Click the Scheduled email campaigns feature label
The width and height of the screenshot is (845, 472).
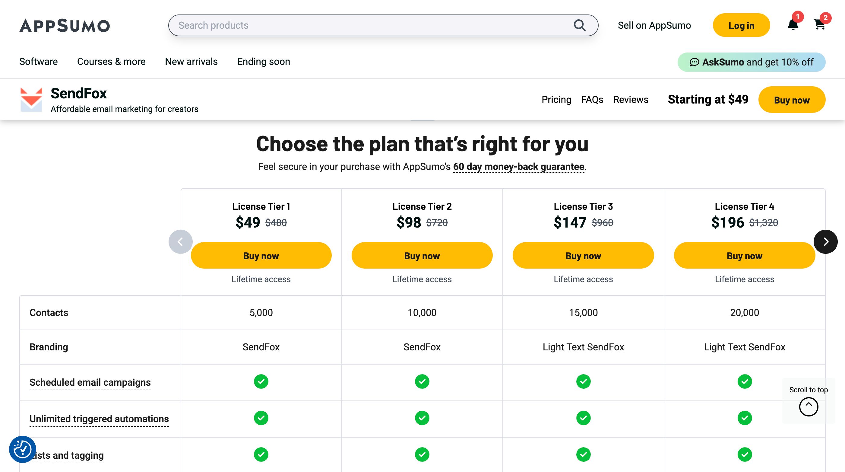(x=90, y=382)
